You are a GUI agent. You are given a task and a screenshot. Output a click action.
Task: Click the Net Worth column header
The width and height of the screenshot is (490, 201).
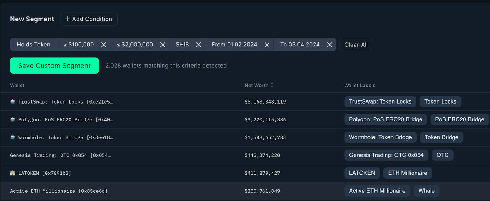pos(256,86)
